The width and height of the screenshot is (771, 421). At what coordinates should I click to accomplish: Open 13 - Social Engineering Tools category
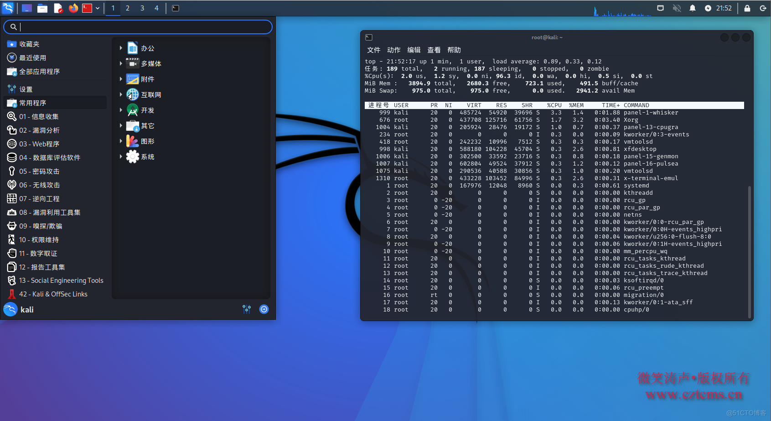(55, 281)
